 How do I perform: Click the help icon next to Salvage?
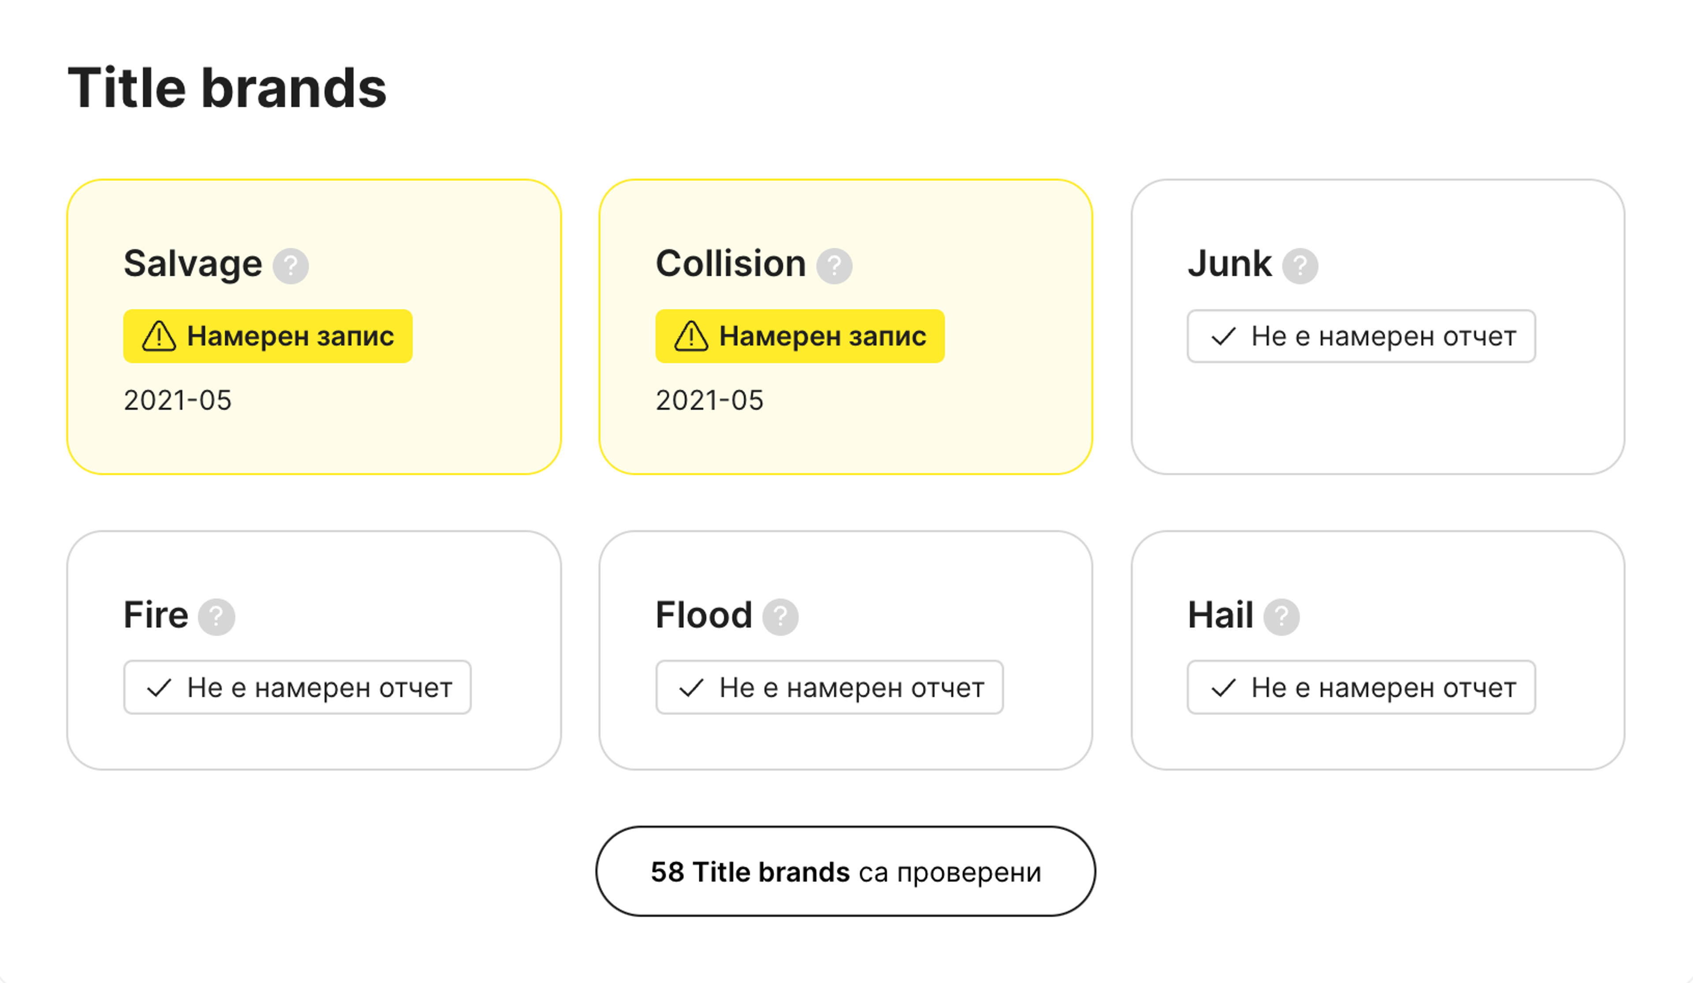(290, 266)
